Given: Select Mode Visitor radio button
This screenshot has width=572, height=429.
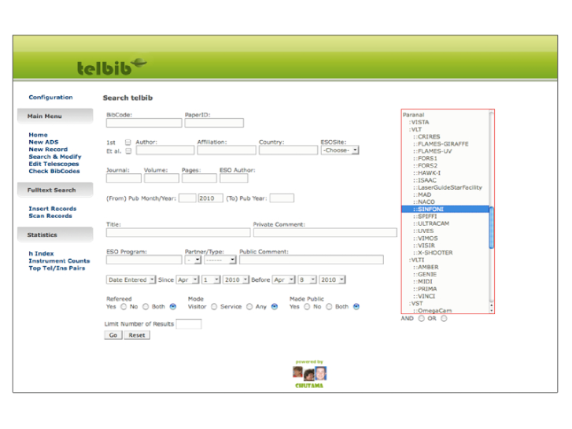Looking at the screenshot, I should (x=214, y=307).
